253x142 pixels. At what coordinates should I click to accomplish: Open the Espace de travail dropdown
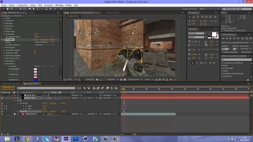tap(210, 9)
